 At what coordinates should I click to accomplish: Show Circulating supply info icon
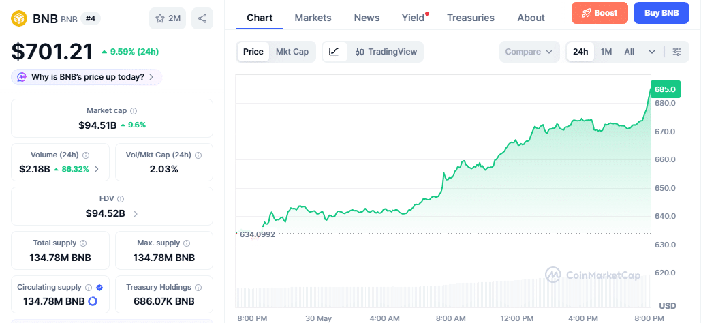[89, 287]
